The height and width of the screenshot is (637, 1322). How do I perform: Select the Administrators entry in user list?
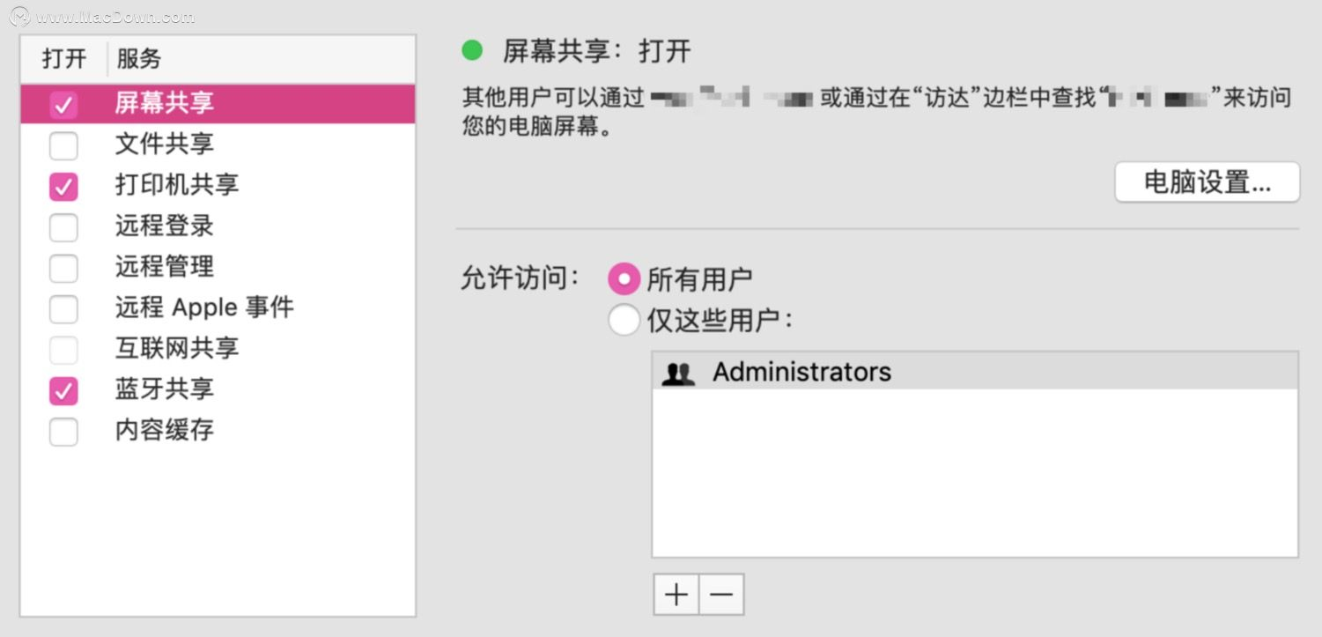tap(801, 372)
